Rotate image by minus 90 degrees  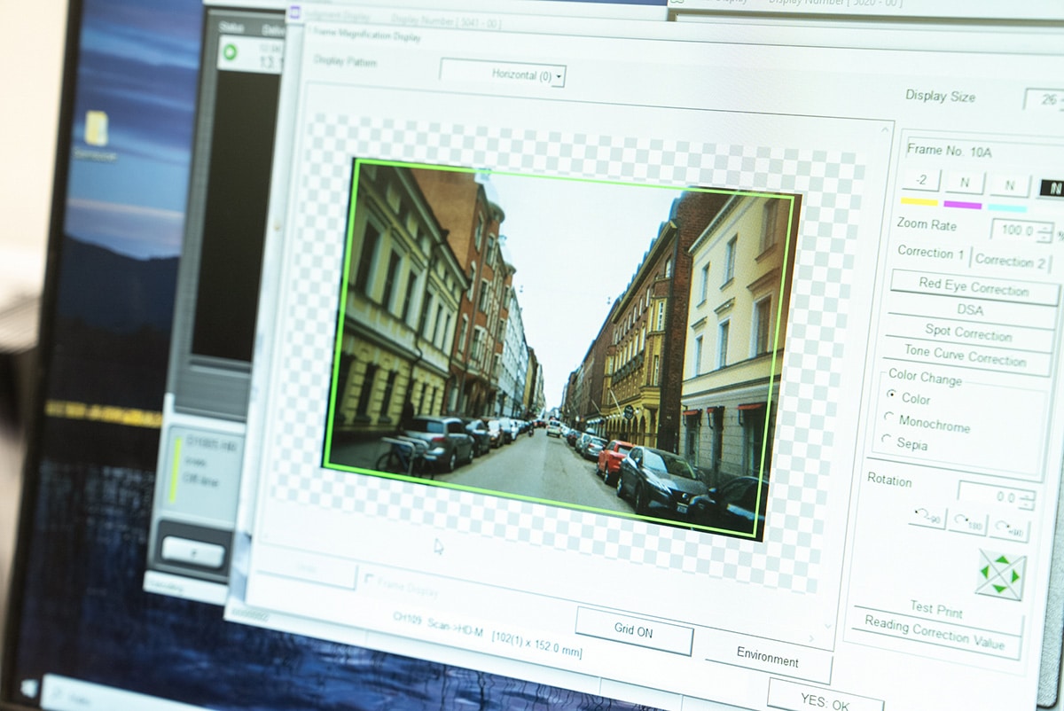point(927,519)
